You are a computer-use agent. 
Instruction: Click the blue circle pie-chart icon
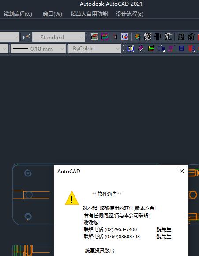125,37
